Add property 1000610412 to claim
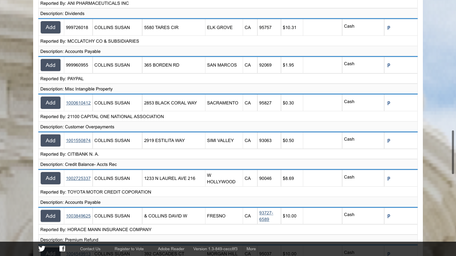Screen dimensions: 456x256 tap(51, 103)
